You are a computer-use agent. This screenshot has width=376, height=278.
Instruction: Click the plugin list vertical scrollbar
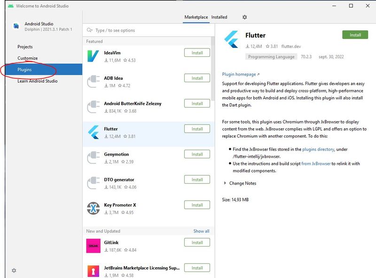(213, 69)
